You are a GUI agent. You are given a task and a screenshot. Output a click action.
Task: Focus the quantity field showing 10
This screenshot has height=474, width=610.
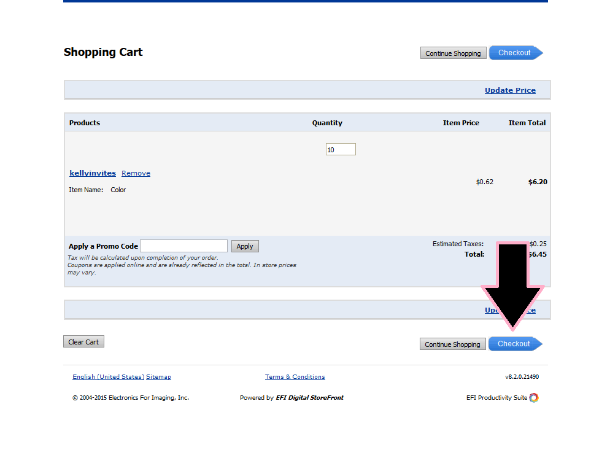point(341,149)
